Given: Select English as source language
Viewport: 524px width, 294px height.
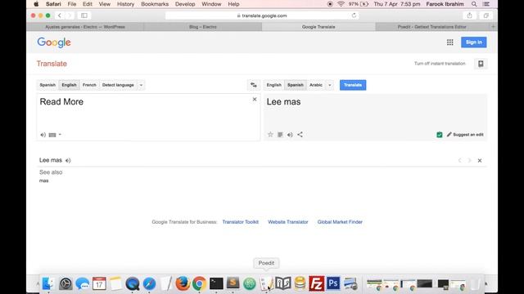Looking at the screenshot, I should coord(69,85).
